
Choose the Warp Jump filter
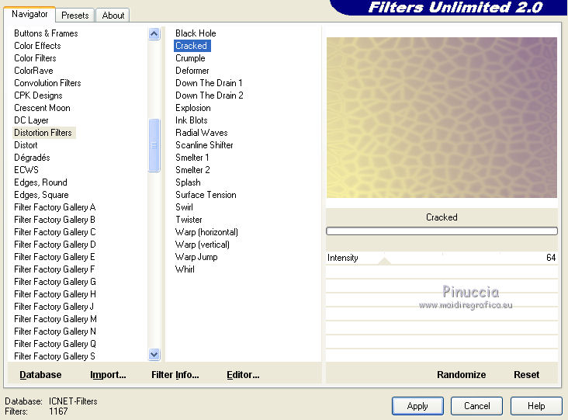click(196, 256)
